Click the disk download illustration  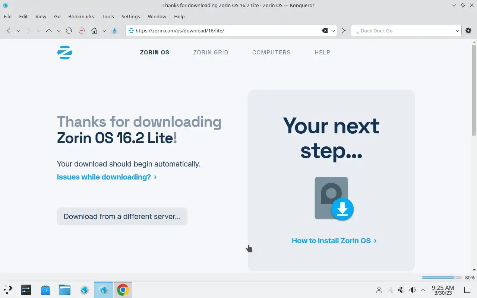tap(334, 199)
